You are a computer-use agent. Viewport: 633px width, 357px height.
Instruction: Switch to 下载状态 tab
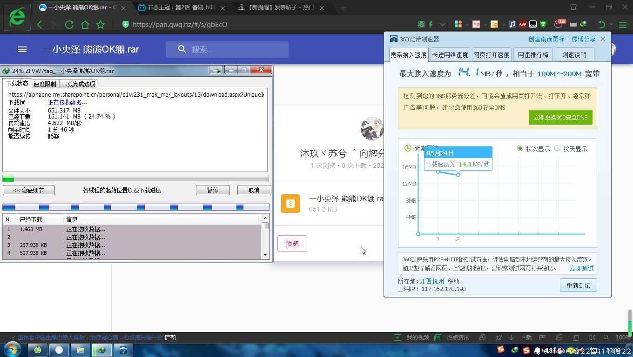(17, 83)
